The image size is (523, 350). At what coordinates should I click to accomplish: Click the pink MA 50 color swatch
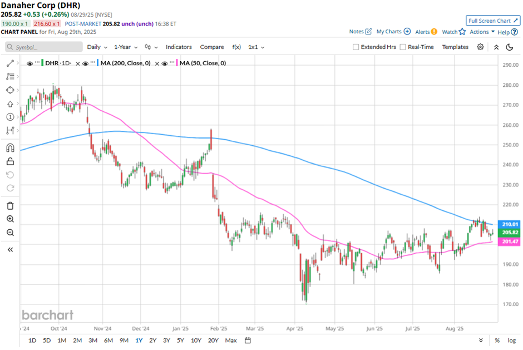click(177, 63)
